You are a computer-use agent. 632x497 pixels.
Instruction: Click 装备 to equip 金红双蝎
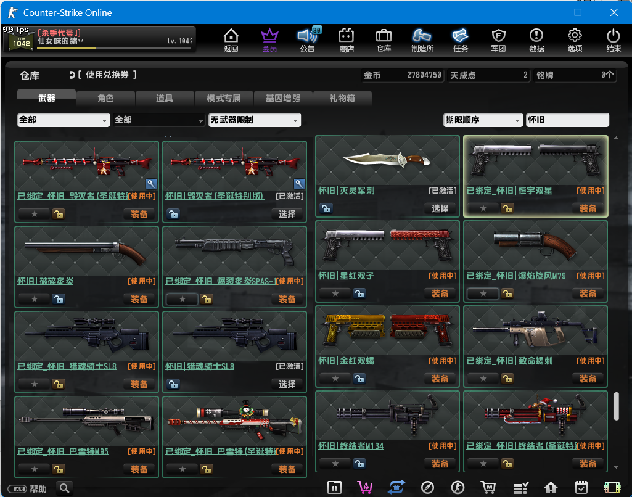(440, 379)
